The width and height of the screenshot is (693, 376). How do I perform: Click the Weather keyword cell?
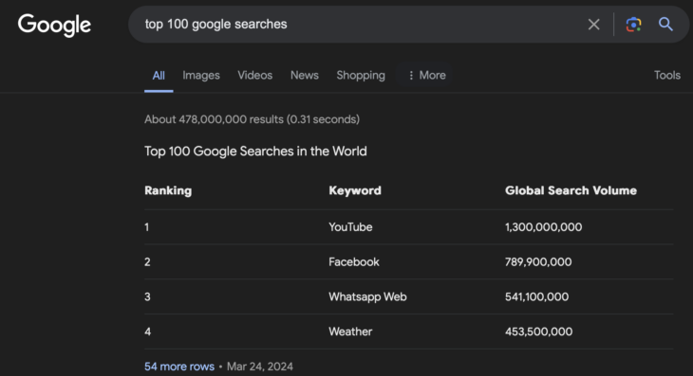[350, 331]
